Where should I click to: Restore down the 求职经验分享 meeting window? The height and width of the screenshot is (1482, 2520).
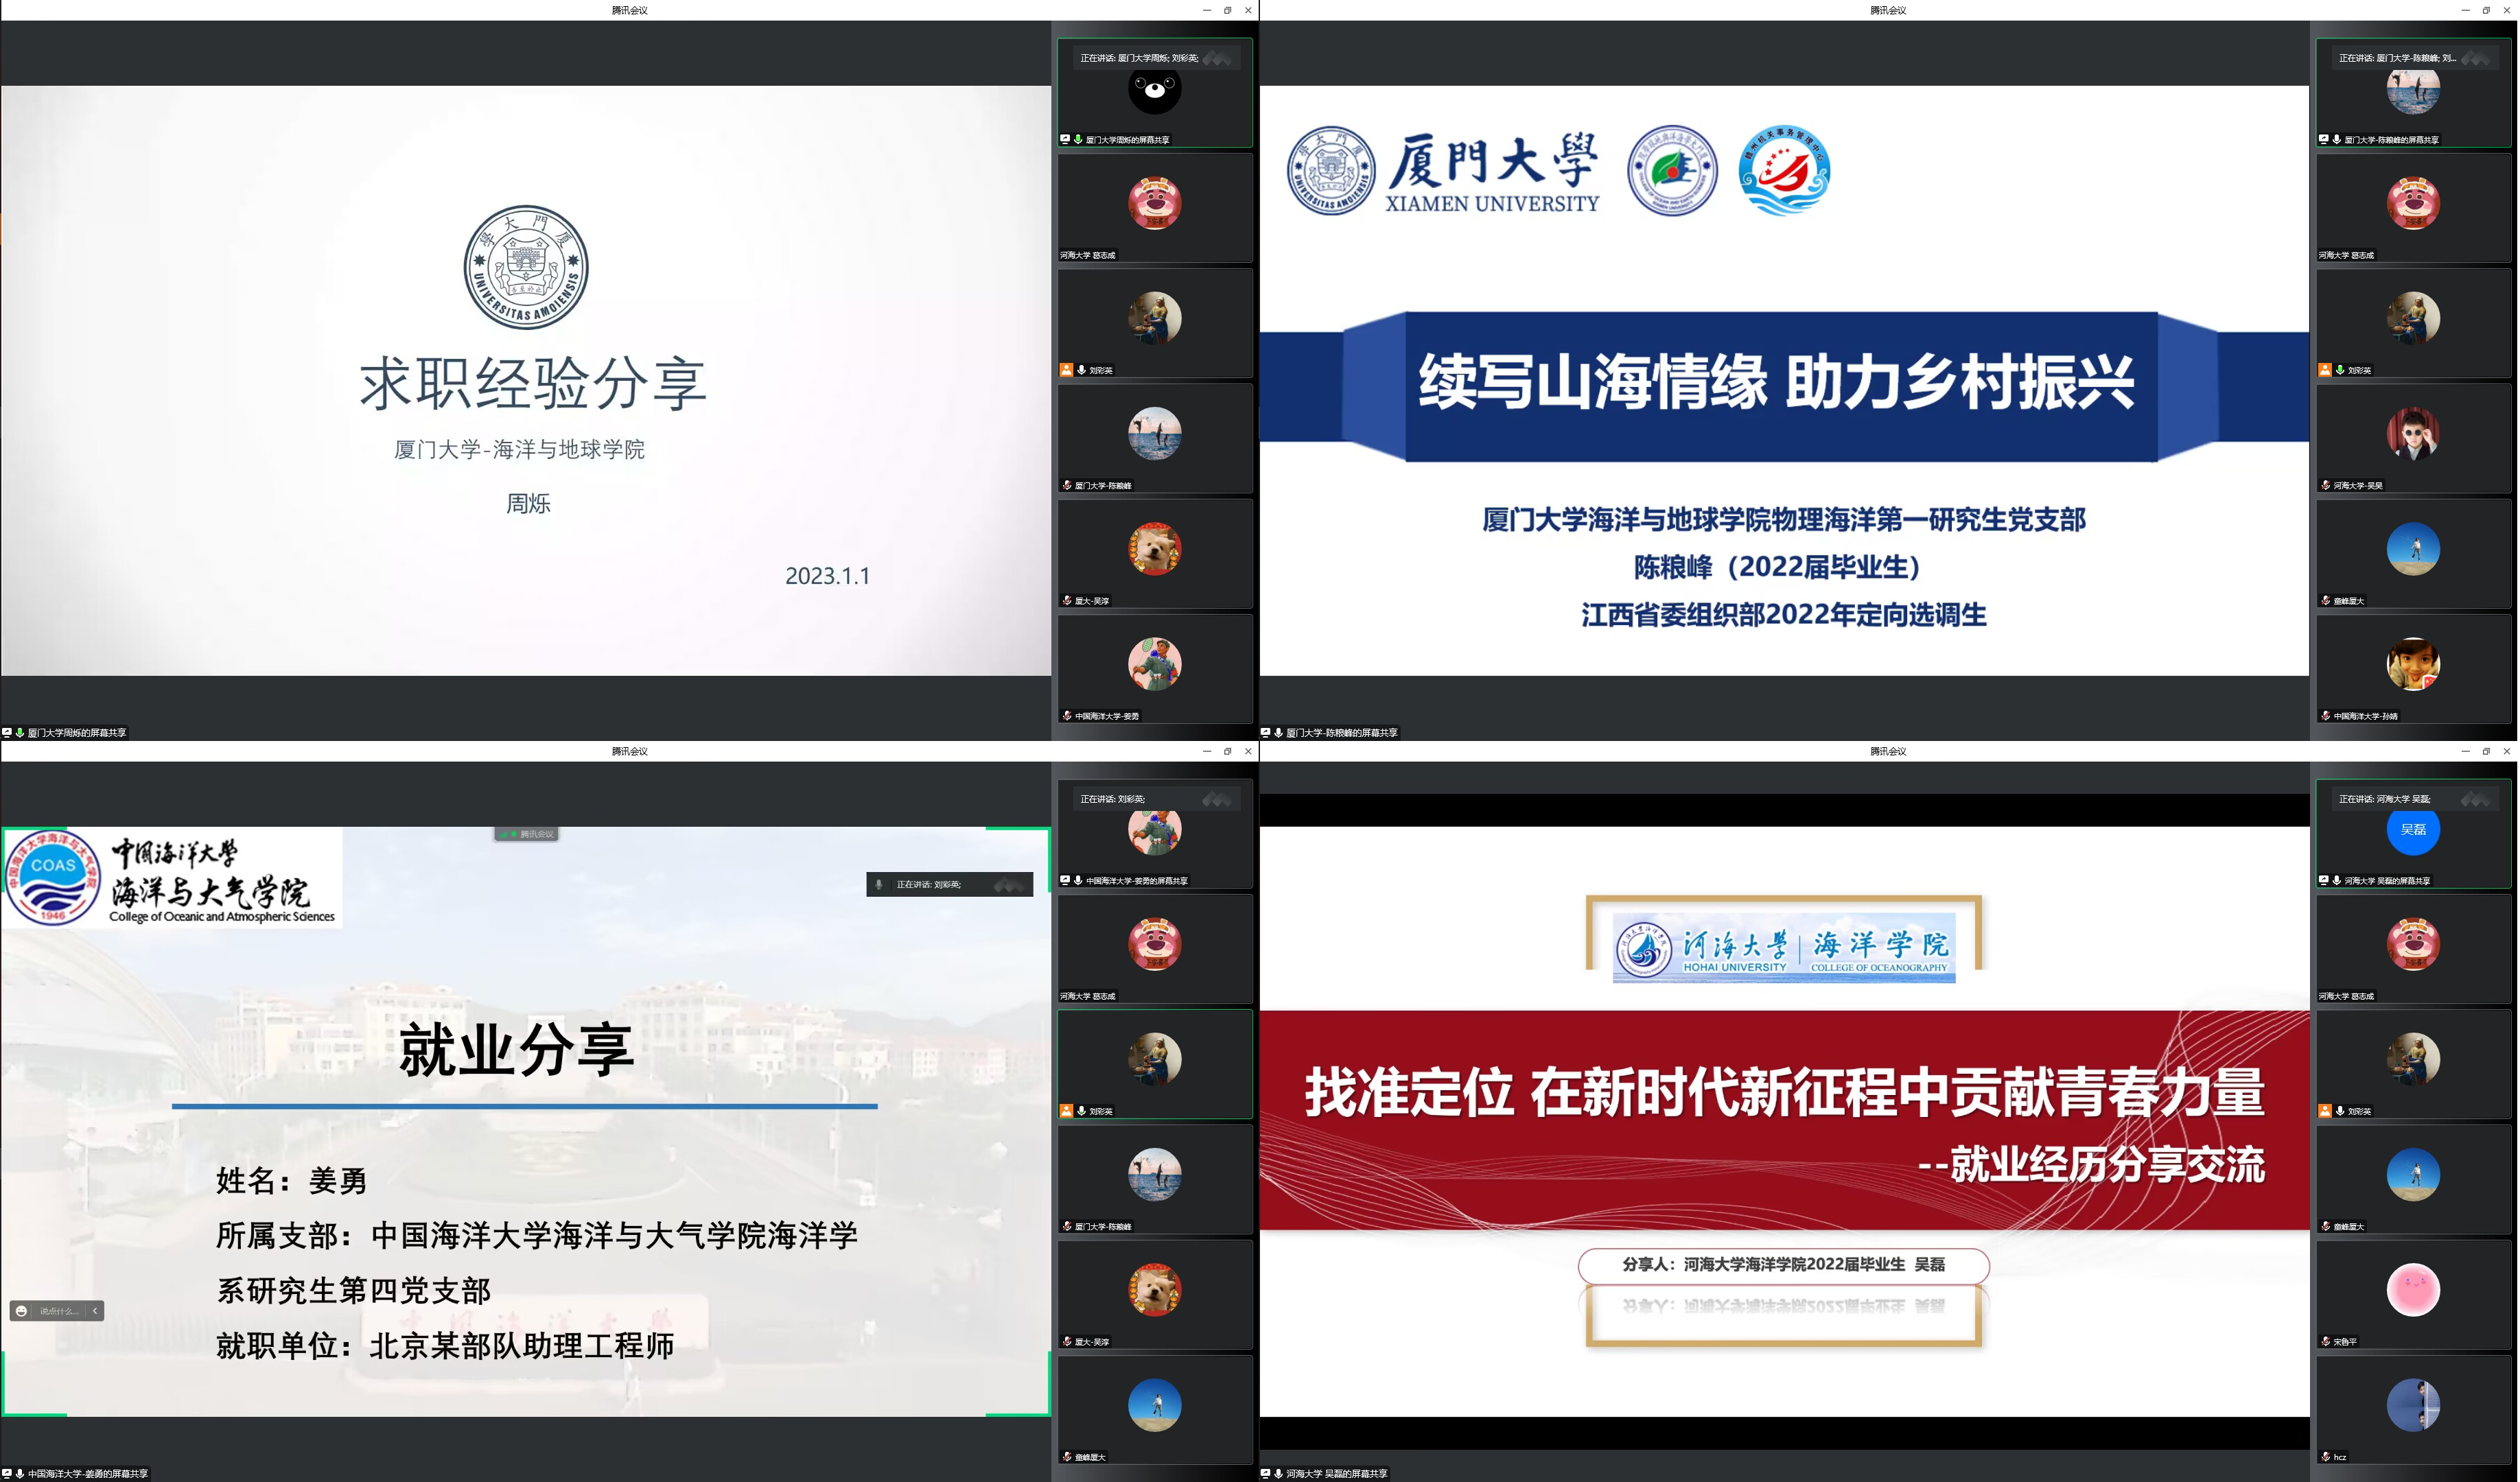[1227, 10]
